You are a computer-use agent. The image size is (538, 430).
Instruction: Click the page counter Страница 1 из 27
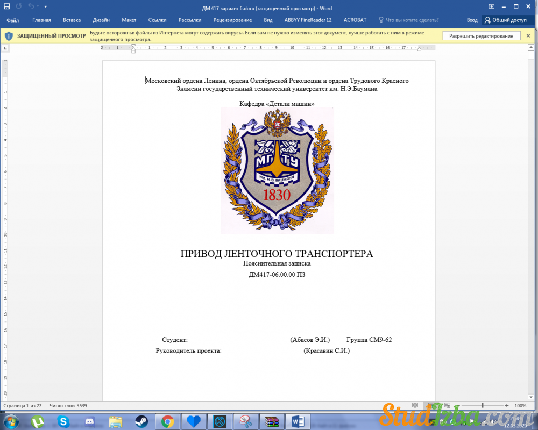(x=22, y=406)
